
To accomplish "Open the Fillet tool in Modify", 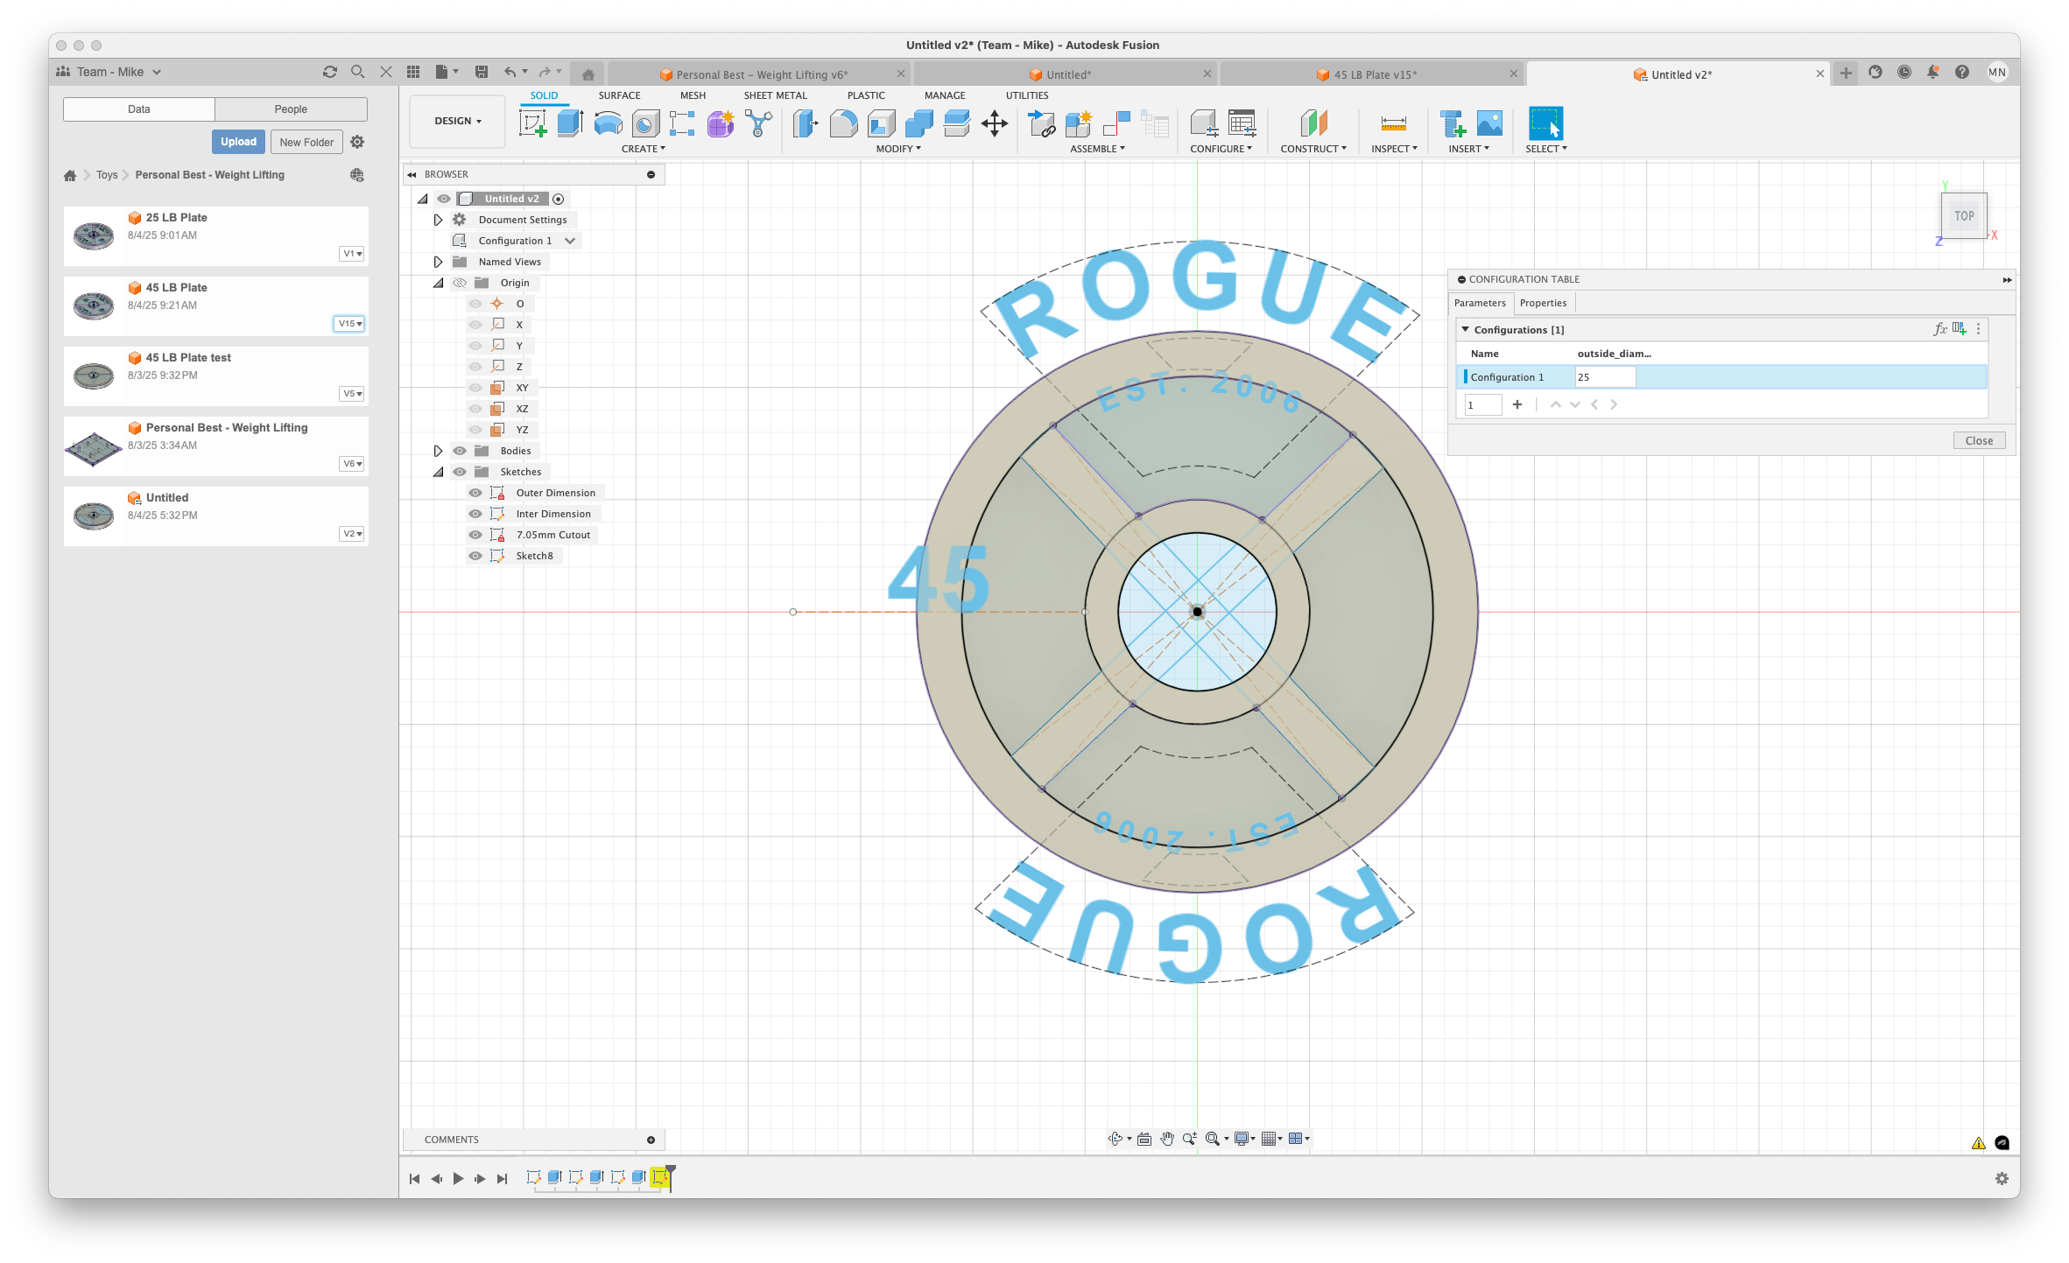I will click(843, 123).
